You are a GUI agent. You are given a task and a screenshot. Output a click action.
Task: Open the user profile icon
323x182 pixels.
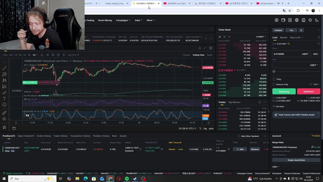coord(277,20)
